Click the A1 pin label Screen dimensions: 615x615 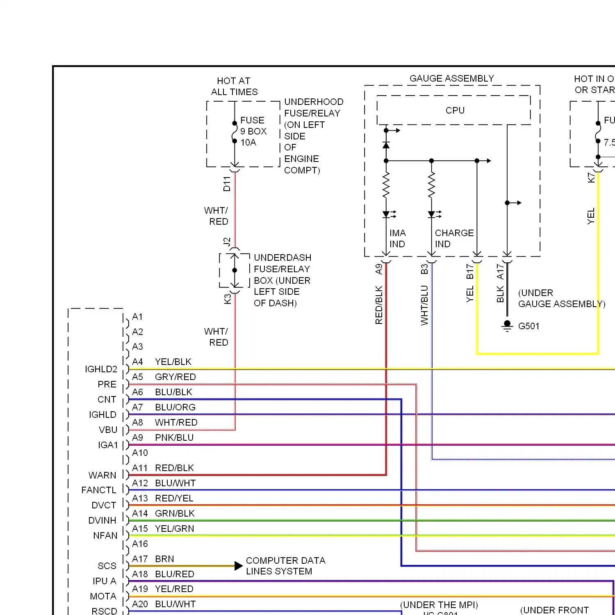pyautogui.click(x=137, y=317)
